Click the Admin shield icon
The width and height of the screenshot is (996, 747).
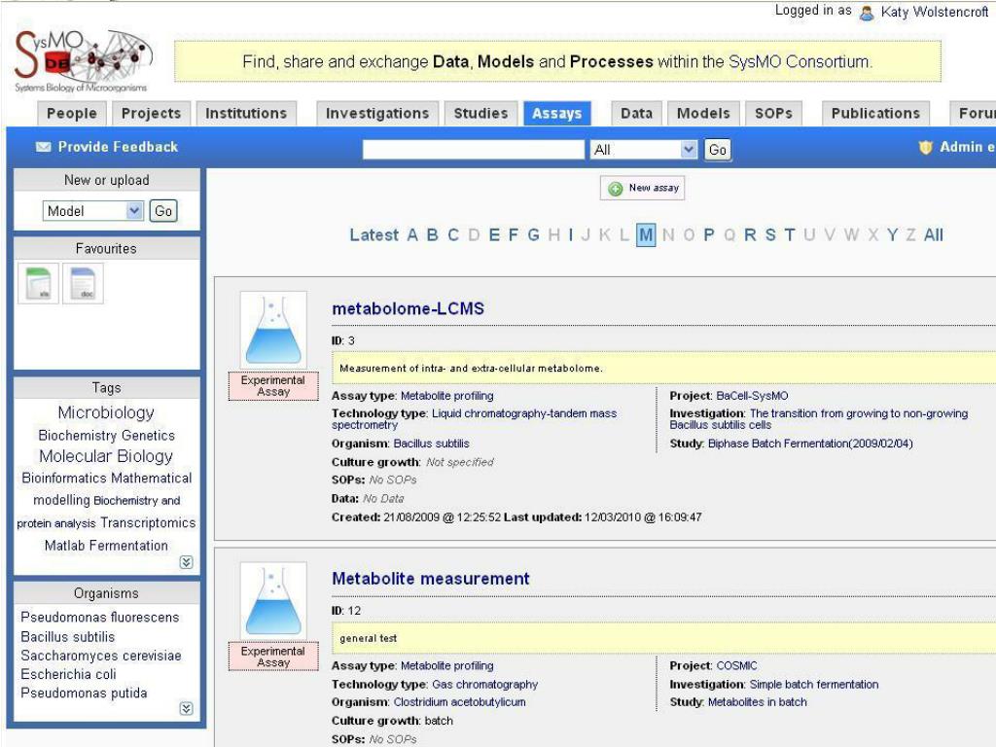click(x=926, y=148)
